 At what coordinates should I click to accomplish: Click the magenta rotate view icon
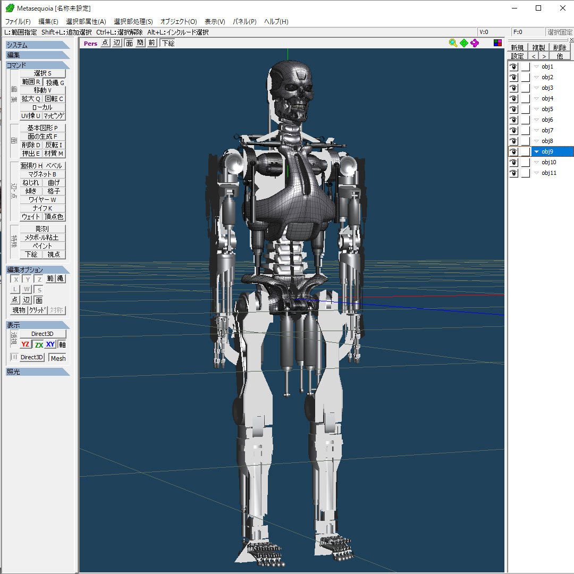point(475,43)
